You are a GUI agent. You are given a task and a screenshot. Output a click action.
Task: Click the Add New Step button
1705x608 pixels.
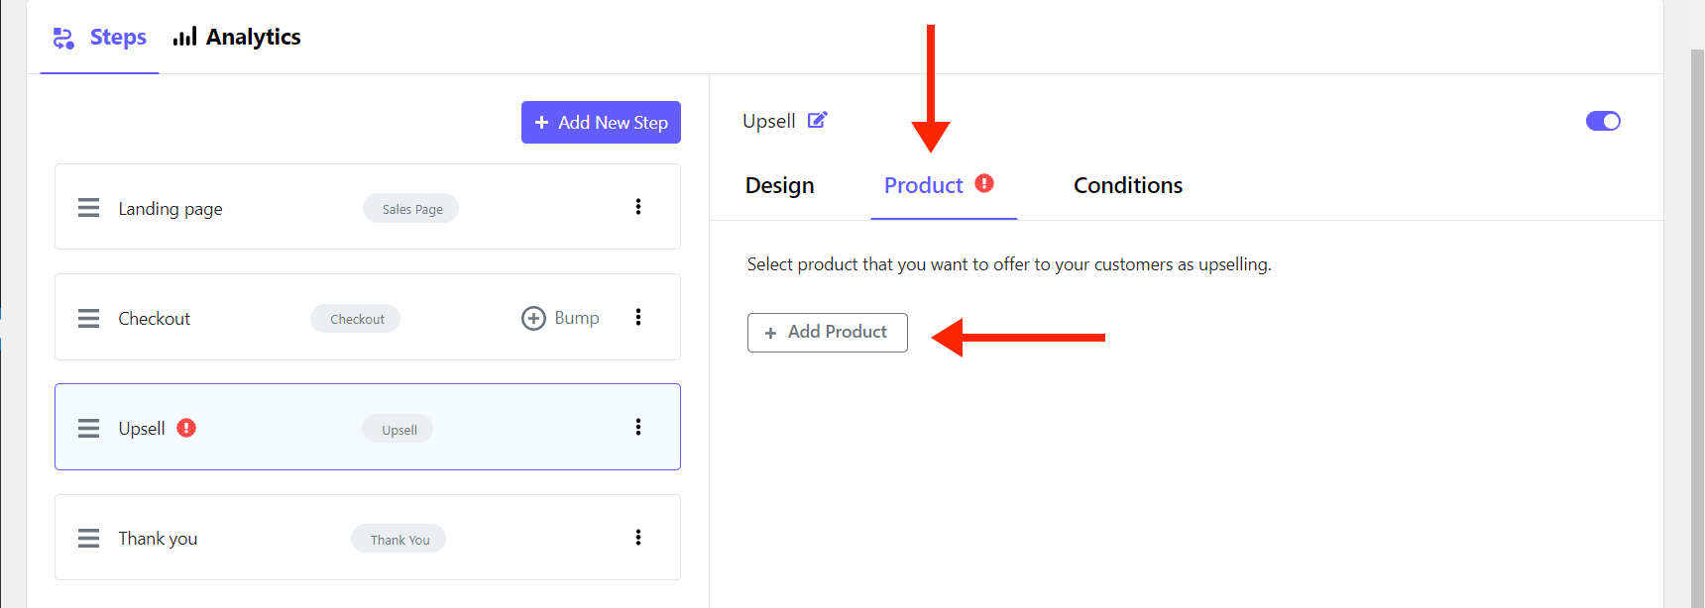pyautogui.click(x=601, y=122)
